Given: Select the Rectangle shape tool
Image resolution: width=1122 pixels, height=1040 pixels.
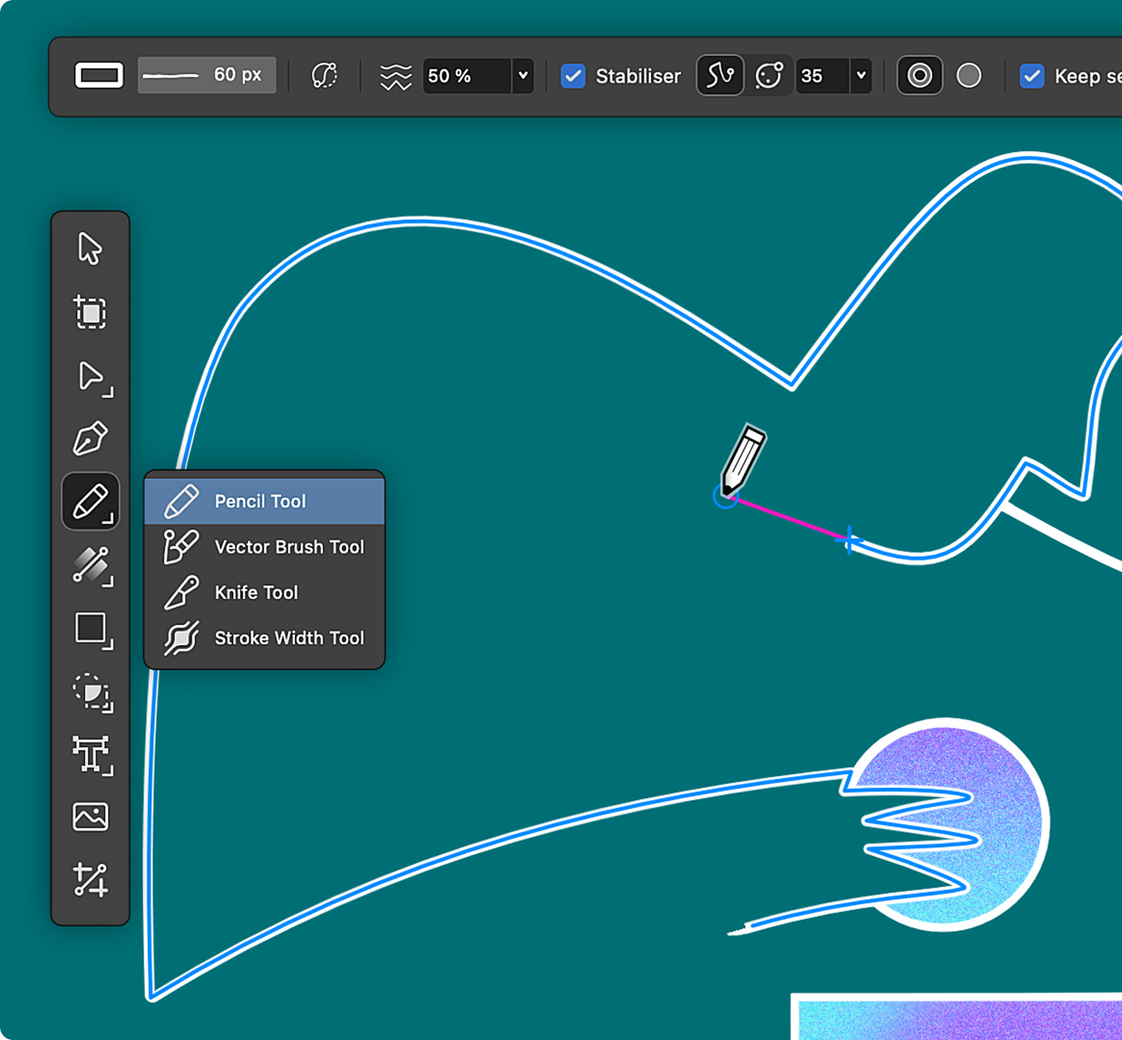Looking at the screenshot, I should tap(91, 630).
